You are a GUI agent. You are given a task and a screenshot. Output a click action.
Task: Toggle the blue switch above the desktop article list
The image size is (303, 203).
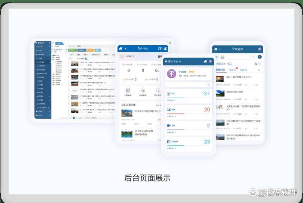pyautogui.click(x=87, y=58)
